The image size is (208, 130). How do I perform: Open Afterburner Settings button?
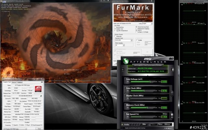pyautogui.click(x=167, y=124)
